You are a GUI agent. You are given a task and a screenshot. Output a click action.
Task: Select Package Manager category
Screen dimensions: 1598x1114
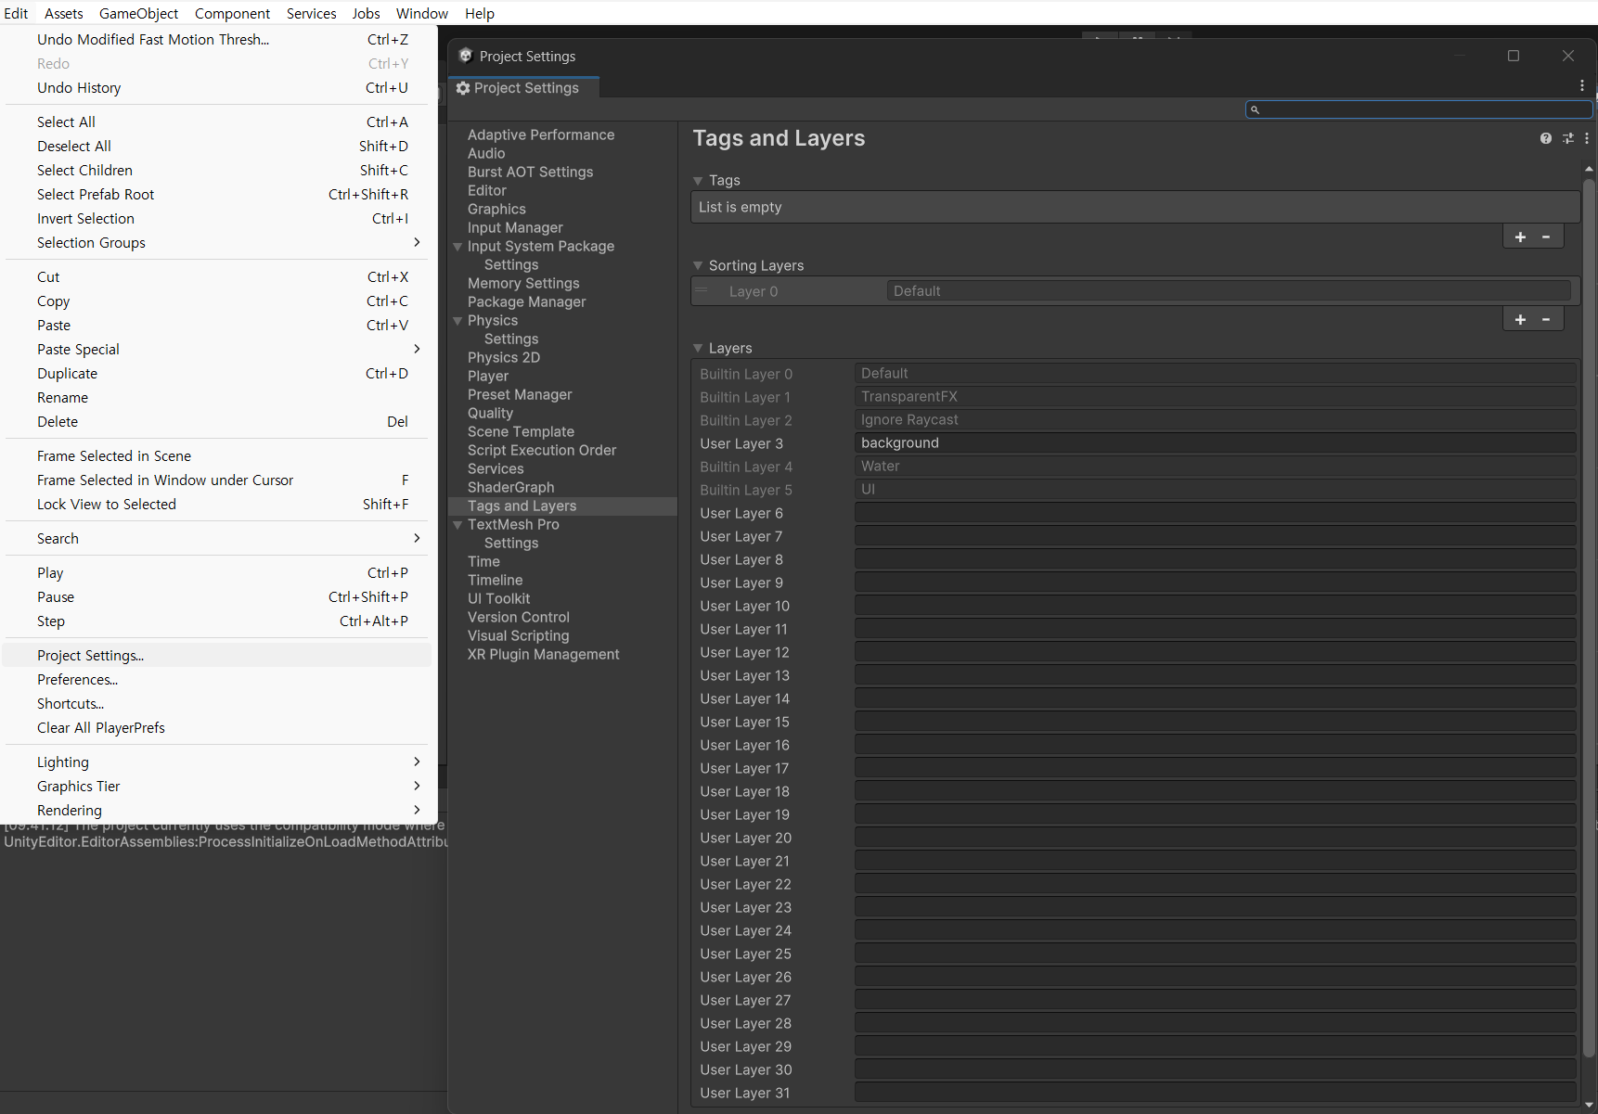[x=526, y=302]
